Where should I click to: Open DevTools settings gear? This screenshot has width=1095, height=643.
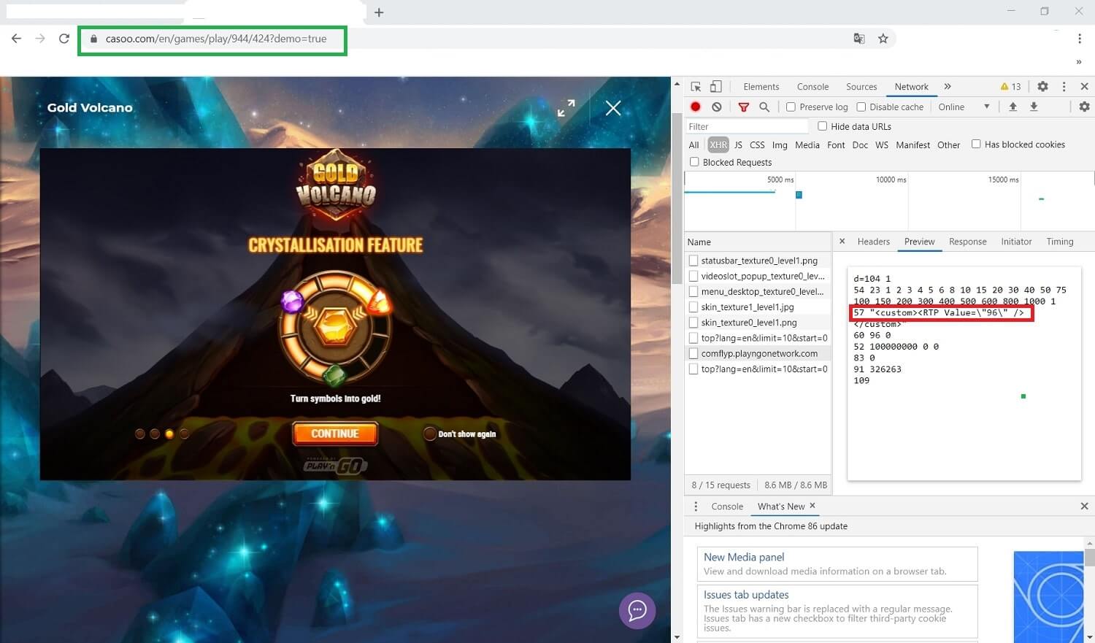1042,86
